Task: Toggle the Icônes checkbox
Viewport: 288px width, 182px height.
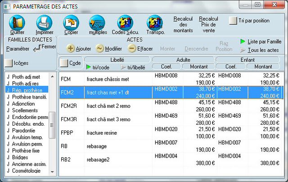Action: [9, 63]
